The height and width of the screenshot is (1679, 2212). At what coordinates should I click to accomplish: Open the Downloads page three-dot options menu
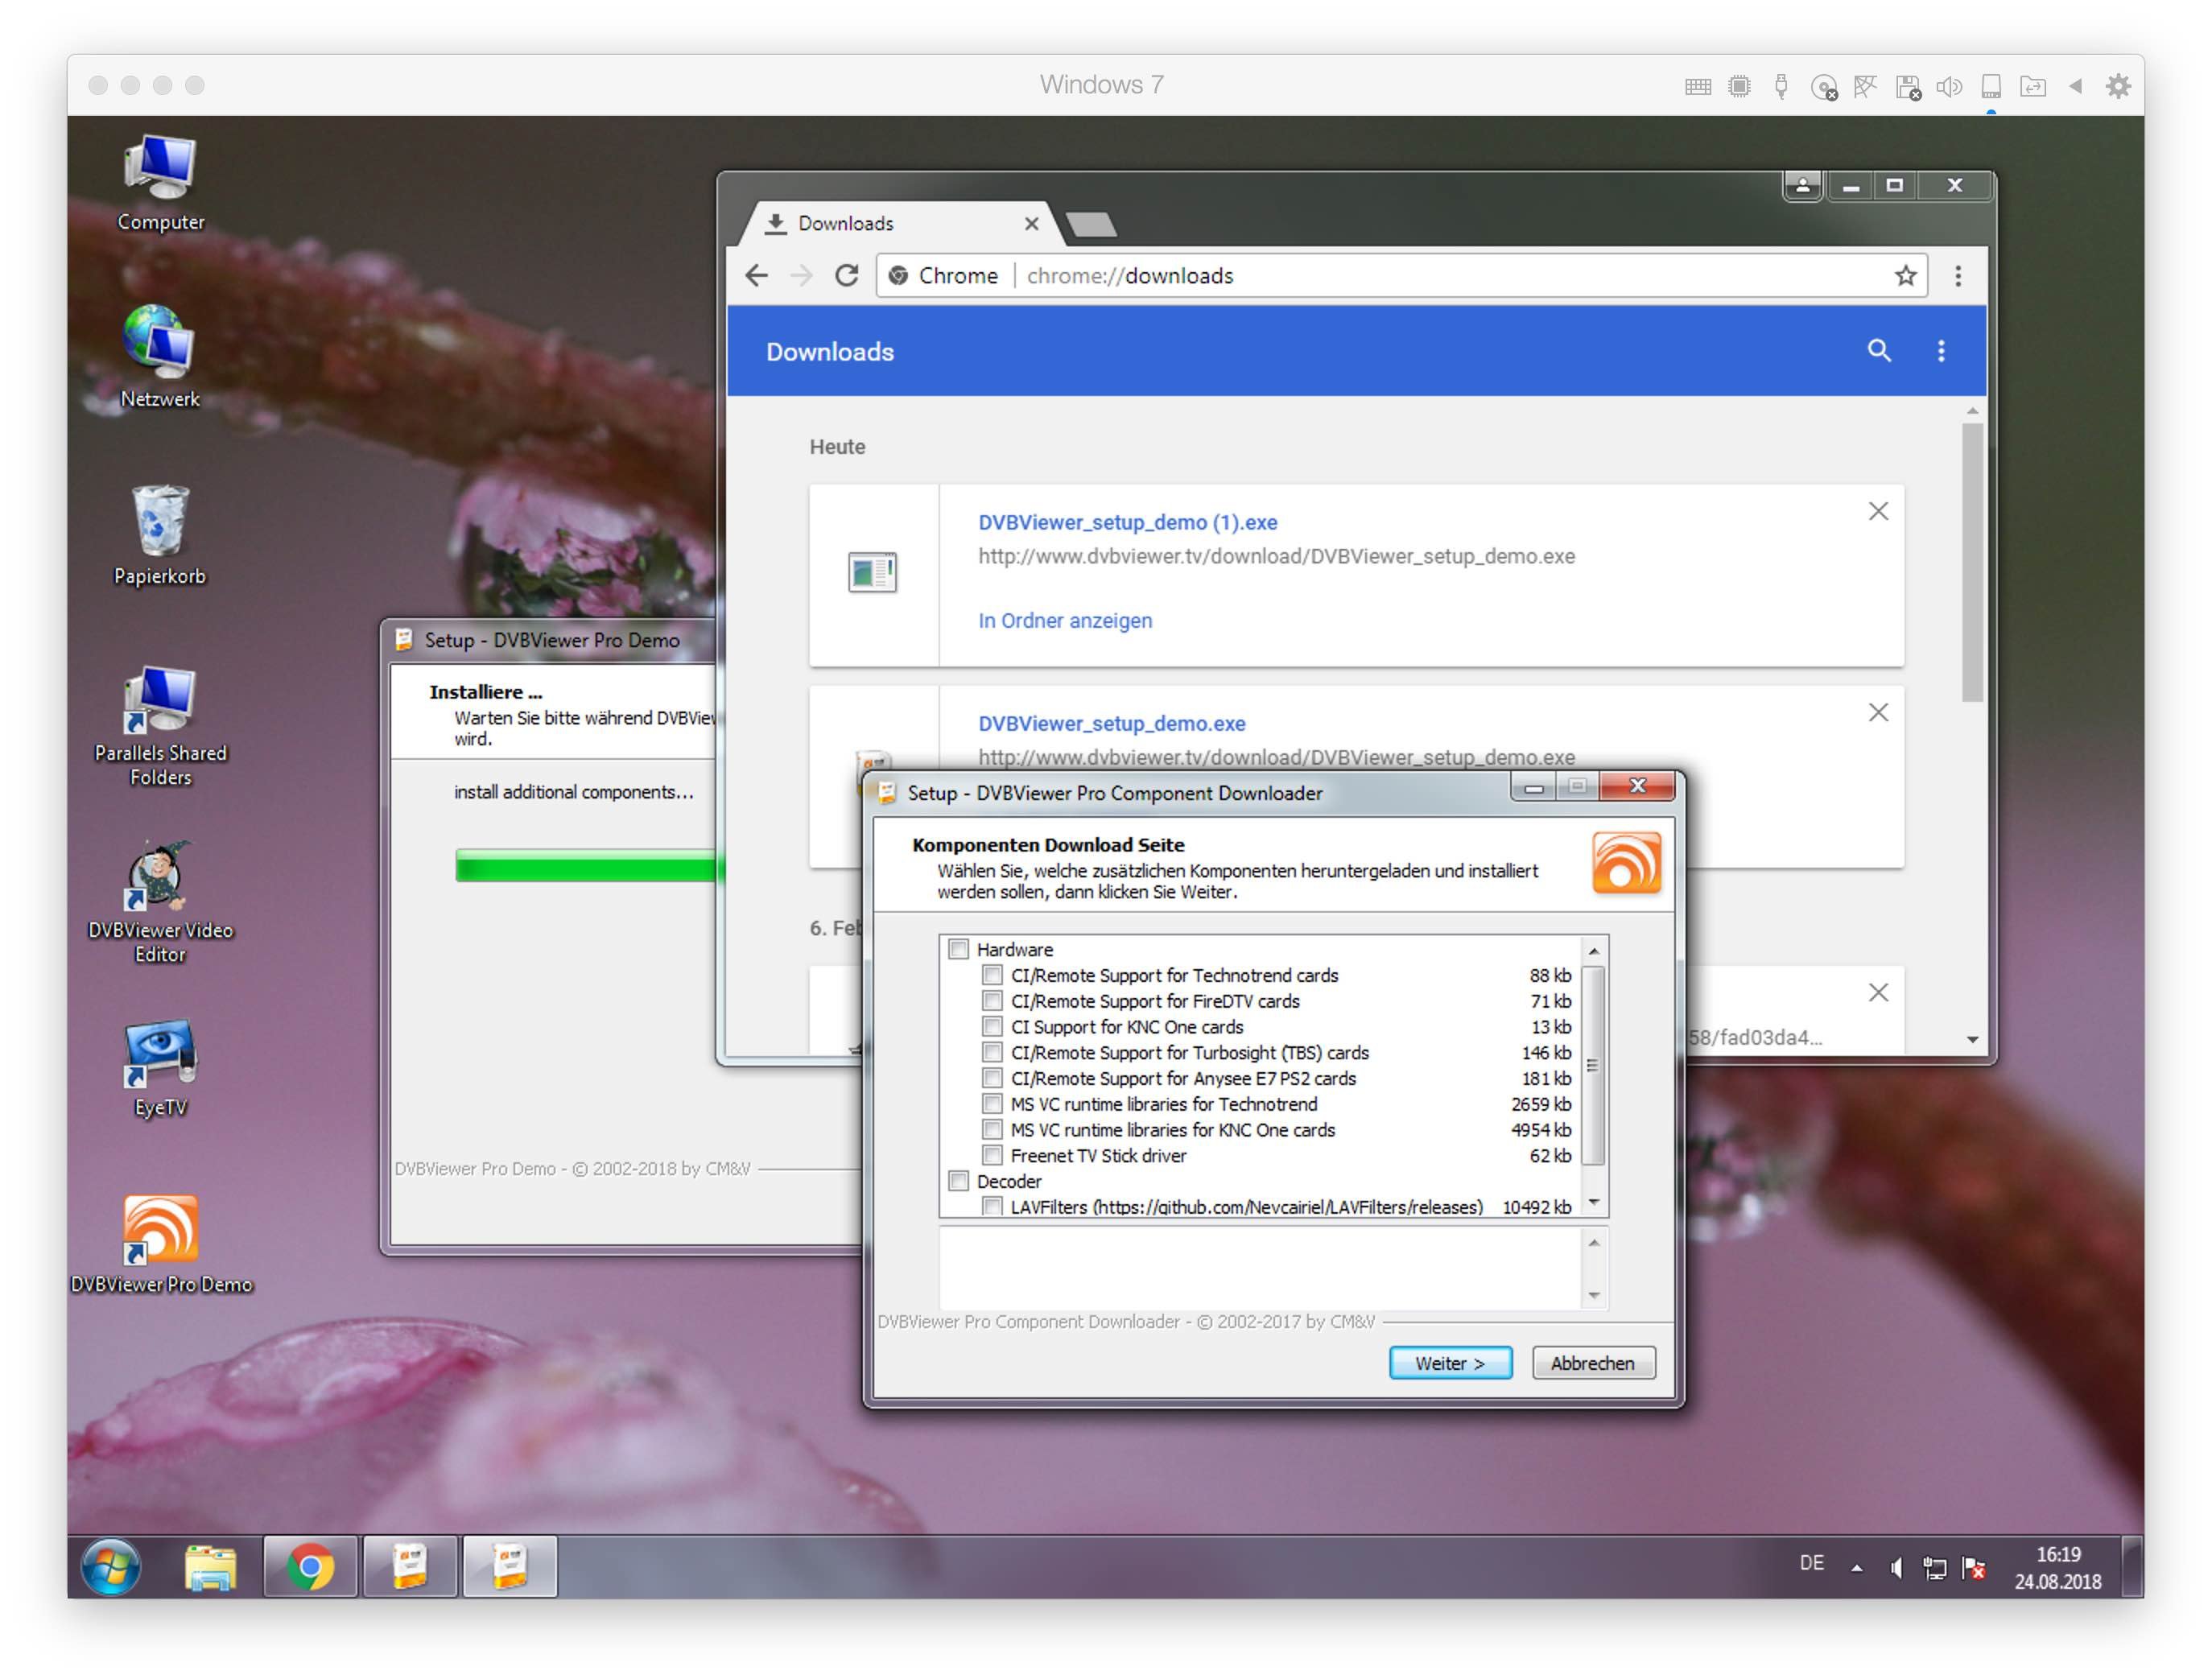click(x=1941, y=351)
